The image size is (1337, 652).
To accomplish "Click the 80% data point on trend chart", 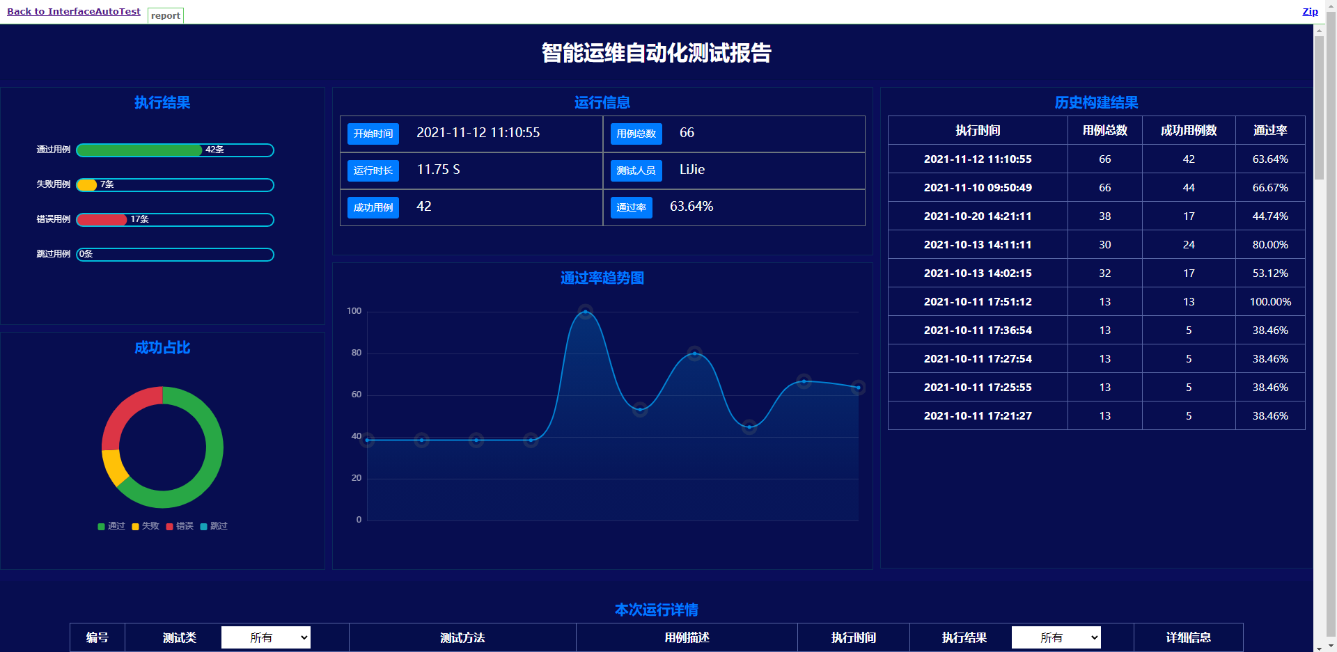I will (694, 353).
